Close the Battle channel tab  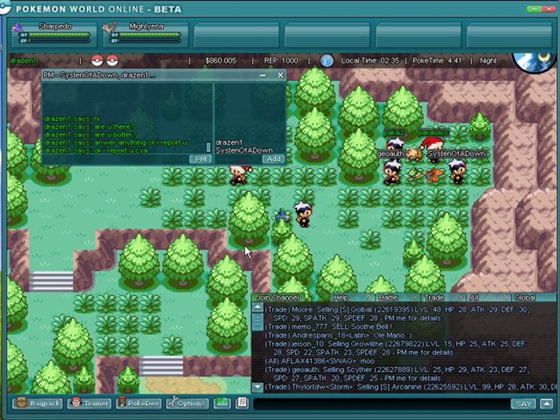click(x=416, y=297)
